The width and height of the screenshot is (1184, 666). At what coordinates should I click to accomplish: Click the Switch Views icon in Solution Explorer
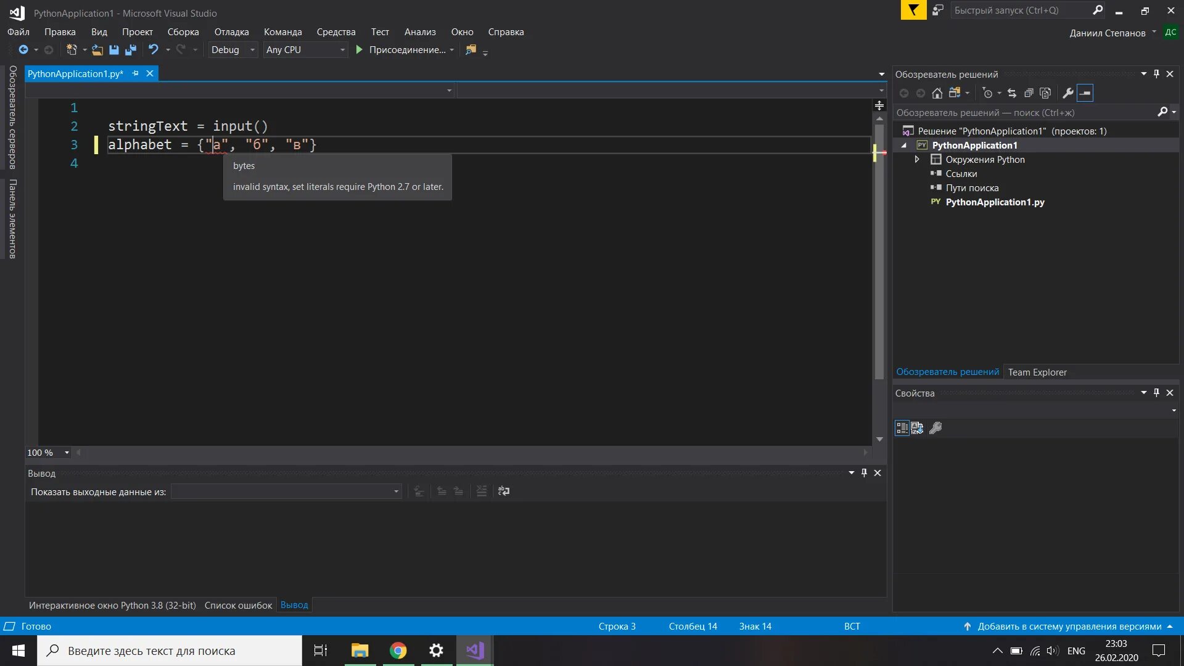click(x=955, y=93)
